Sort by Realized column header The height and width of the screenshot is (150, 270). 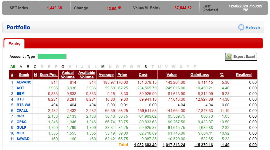click(244, 75)
